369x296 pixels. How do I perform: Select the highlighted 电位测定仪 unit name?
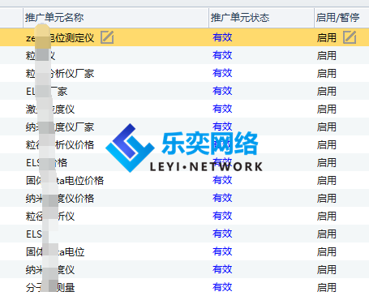(60, 37)
